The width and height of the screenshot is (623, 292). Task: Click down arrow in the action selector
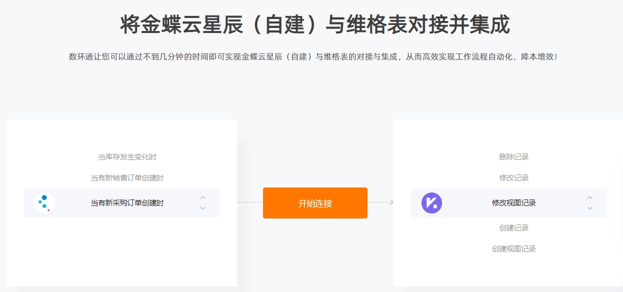pyautogui.click(x=590, y=208)
